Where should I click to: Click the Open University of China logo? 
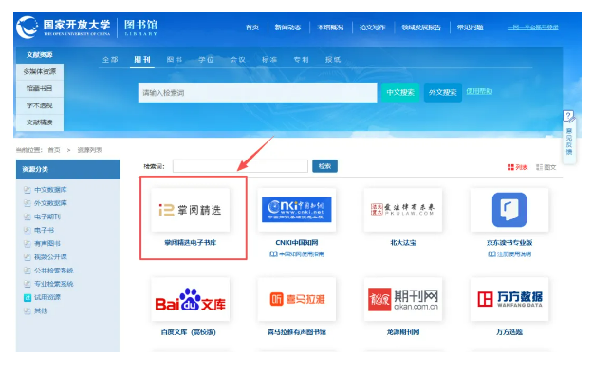pos(64,27)
